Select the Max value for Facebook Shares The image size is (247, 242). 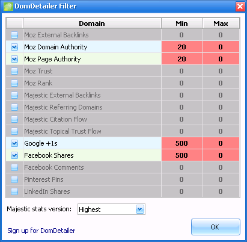point(221,155)
